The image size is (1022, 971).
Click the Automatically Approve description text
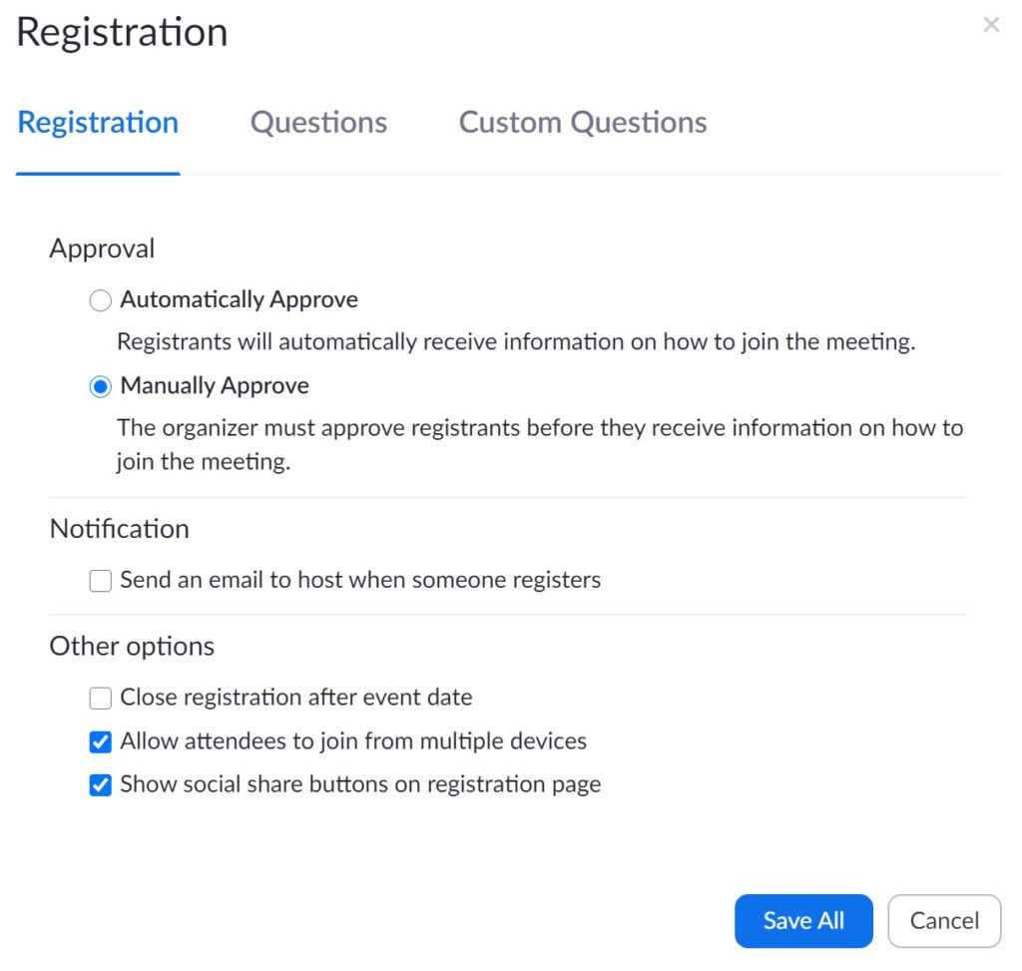coord(516,342)
